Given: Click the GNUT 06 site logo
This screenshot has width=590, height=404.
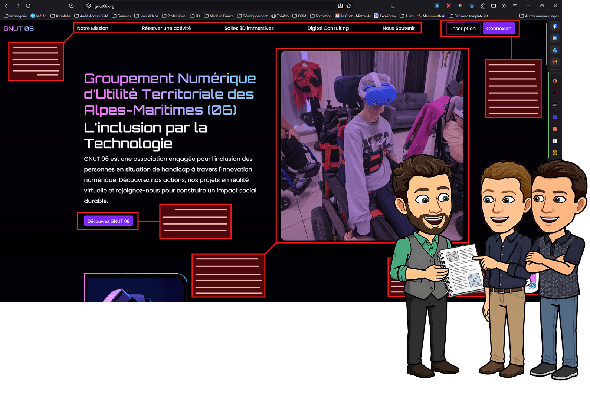Looking at the screenshot, I should click(19, 29).
